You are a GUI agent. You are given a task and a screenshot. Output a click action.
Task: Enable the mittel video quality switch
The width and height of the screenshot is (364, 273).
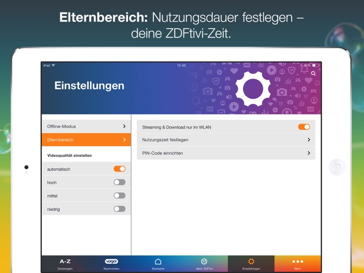coord(119,195)
